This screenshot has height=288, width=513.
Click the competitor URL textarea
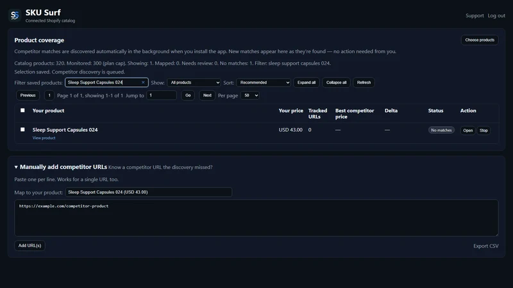256,218
